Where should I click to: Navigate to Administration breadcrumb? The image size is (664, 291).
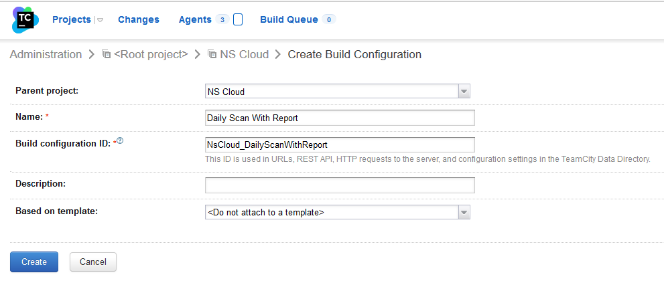46,54
